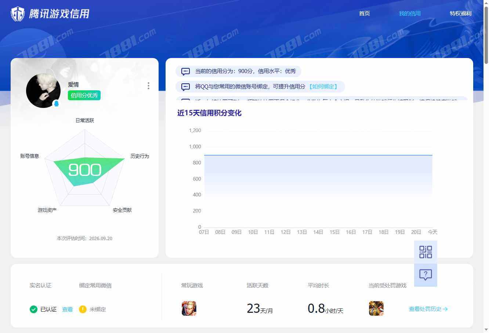Click the 0.8小时/天 average duration value
489x333 pixels.
click(325, 308)
